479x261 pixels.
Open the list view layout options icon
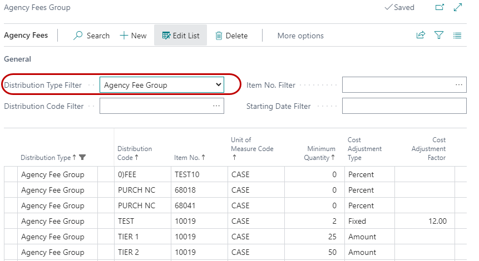coord(457,36)
